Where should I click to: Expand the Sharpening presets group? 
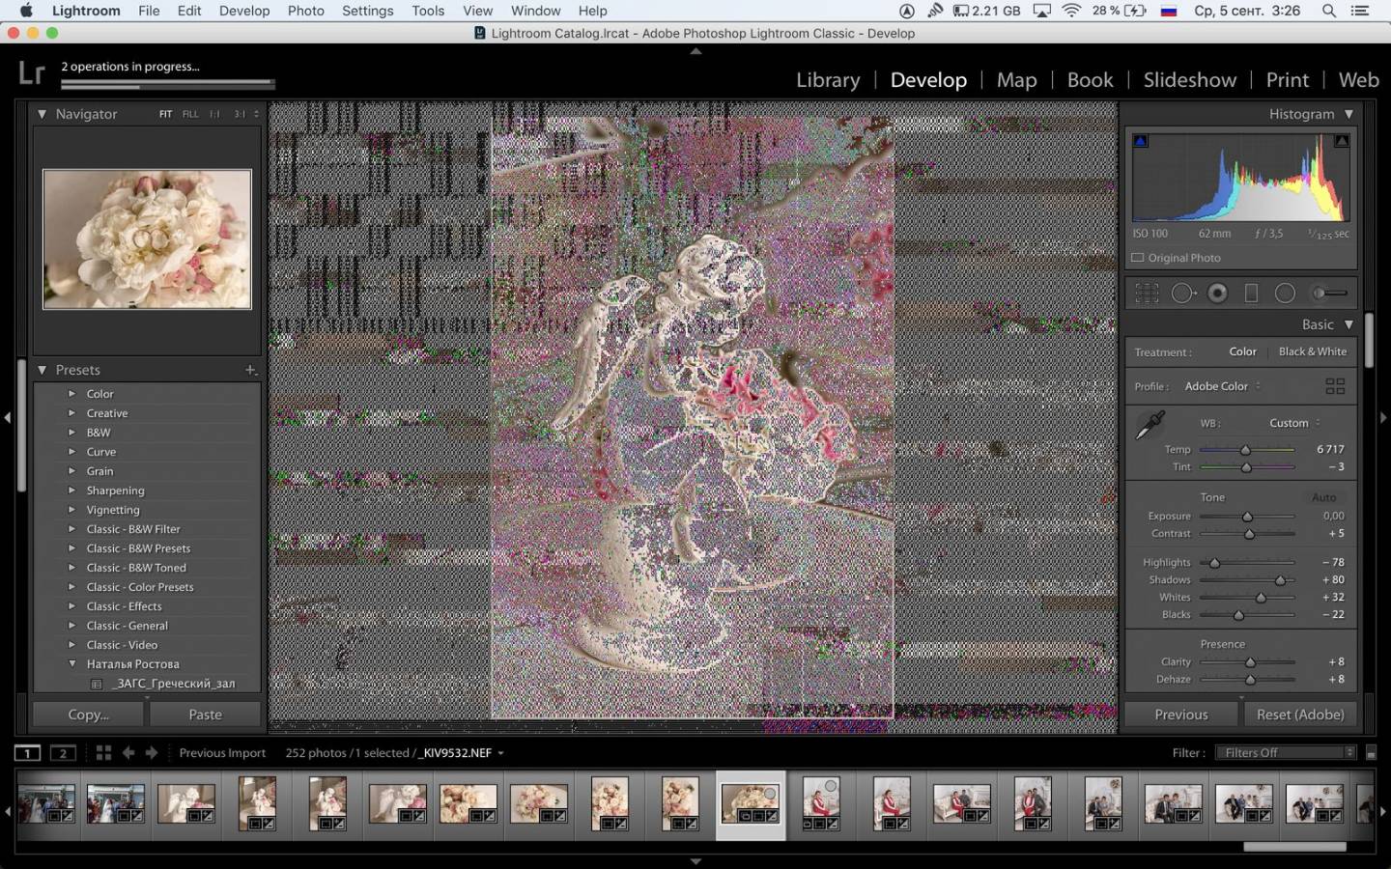(x=71, y=491)
